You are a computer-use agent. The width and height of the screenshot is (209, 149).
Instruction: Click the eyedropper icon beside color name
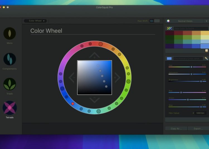(x=206, y=58)
